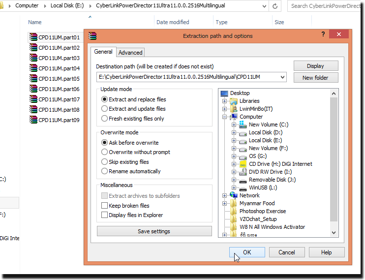Select the CPD11UM.part04 archive icon
The width and height of the screenshot is (365, 280).
(x=33, y=68)
